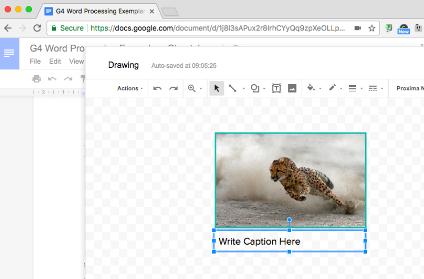This screenshot has width=424, height=279.
Task: Choose the Select arrow cursor tool
Action: tap(216, 88)
